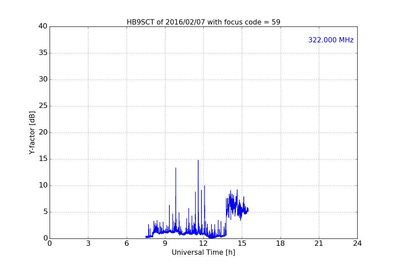Click the signal peak near 13 dB before 10h
This screenshot has height=265, width=397.
(x=176, y=168)
